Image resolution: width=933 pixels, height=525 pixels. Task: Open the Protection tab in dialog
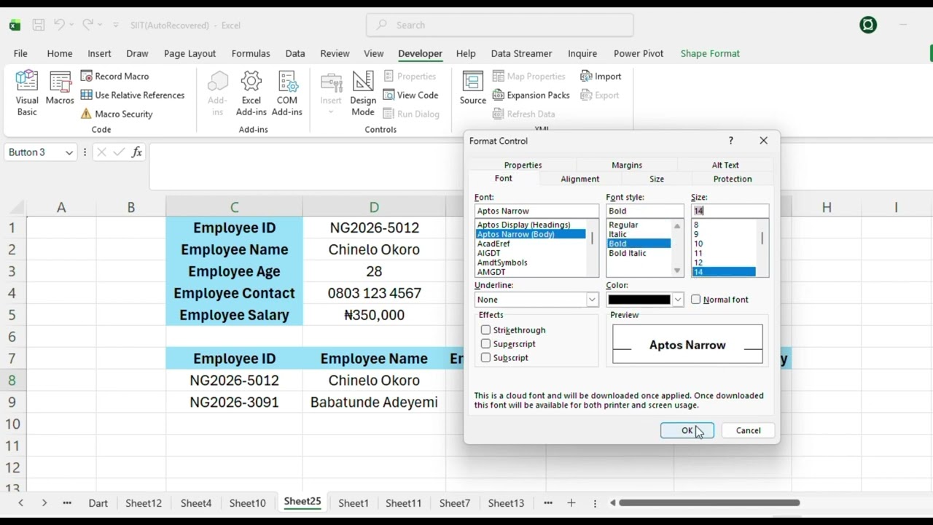pos(733,179)
